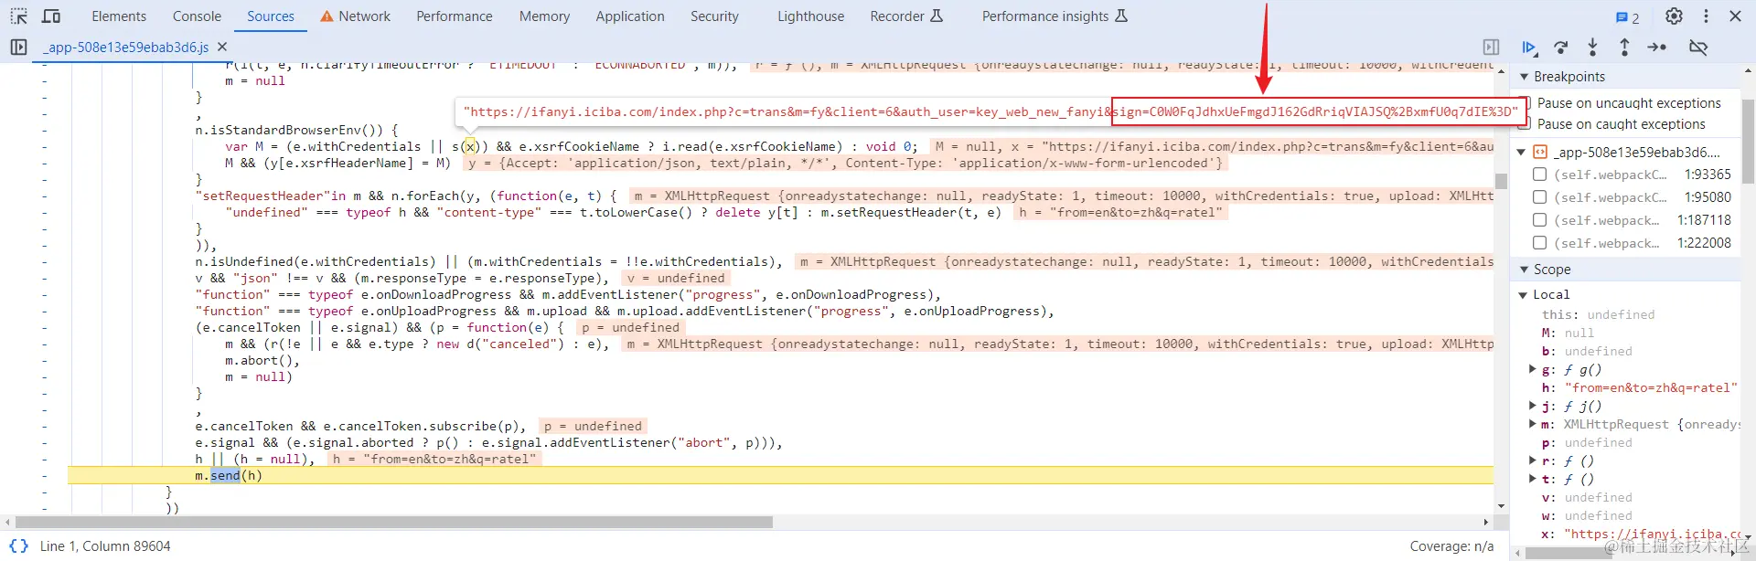Expand the m: XMLHttpRequest variable

pyautogui.click(x=1533, y=424)
